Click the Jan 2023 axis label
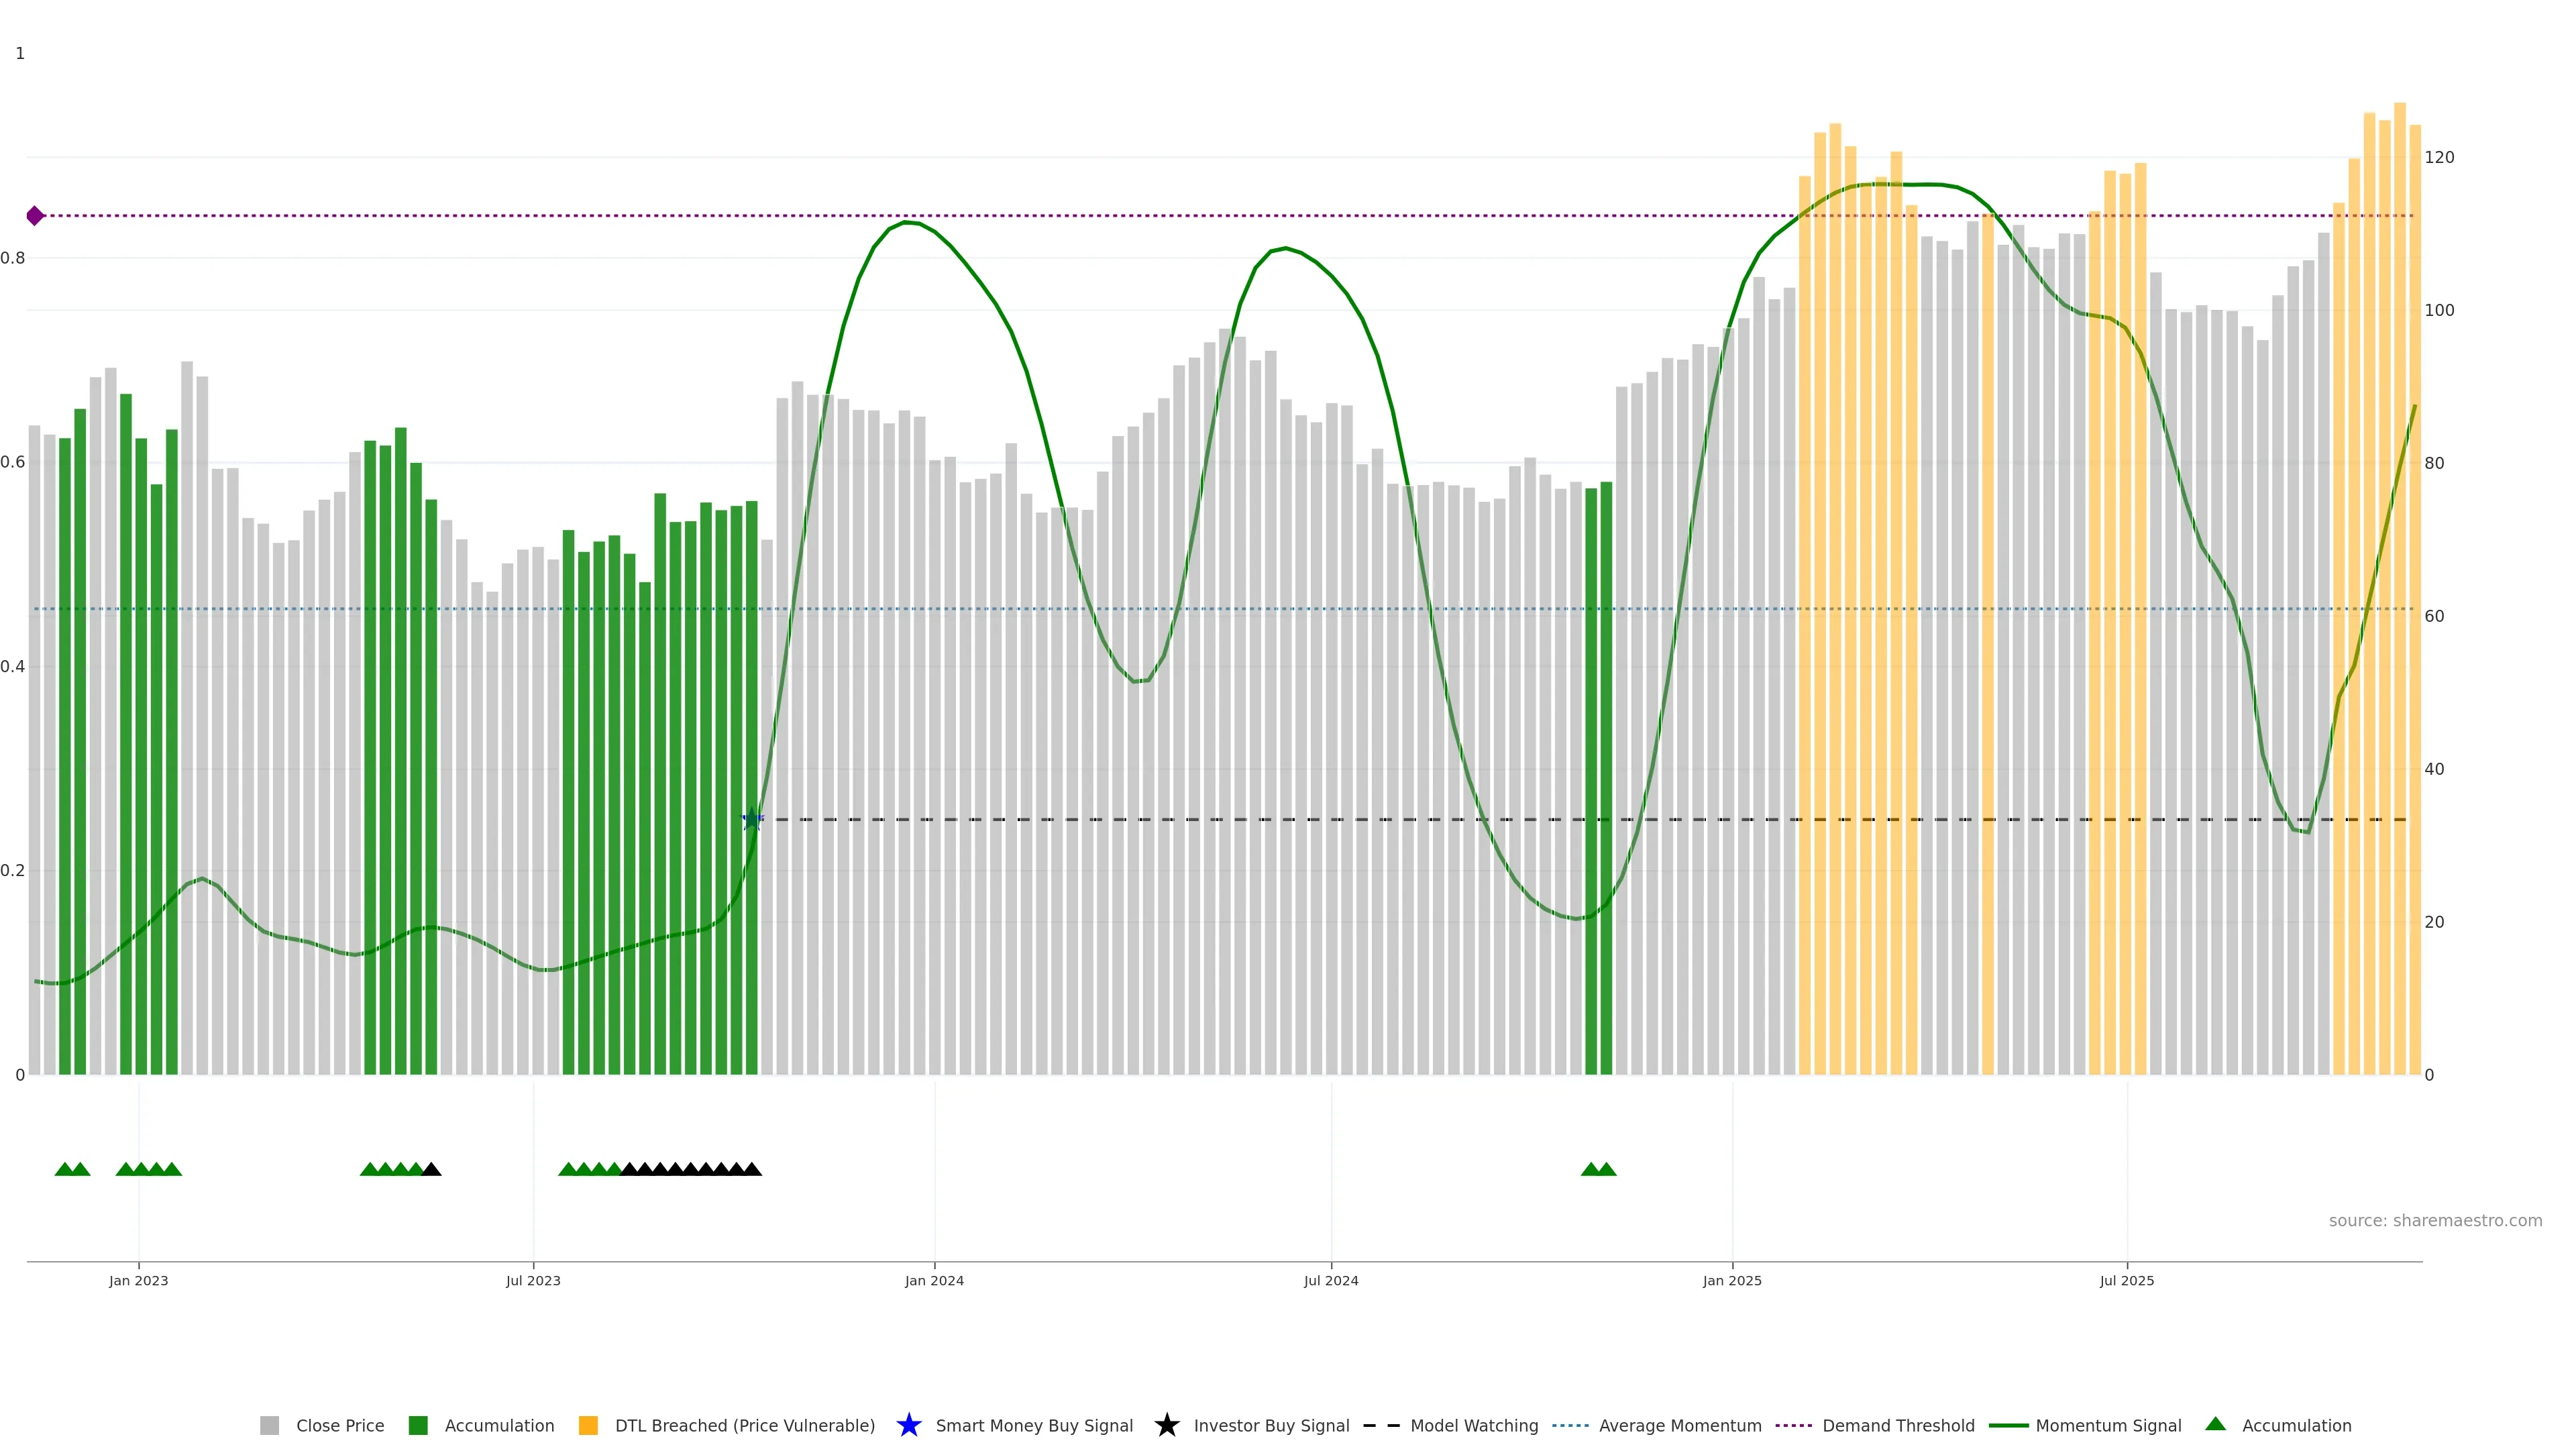Image resolution: width=2576 pixels, height=1449 pixels. (139, 1280)
